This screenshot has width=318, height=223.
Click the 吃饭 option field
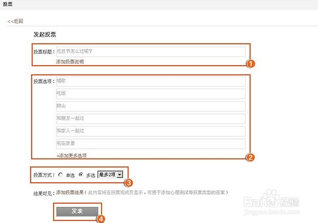pyautogui.click(x=151, y=94)
